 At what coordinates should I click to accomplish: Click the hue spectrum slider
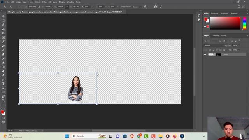pyautogui.click(x=245, y=23)
